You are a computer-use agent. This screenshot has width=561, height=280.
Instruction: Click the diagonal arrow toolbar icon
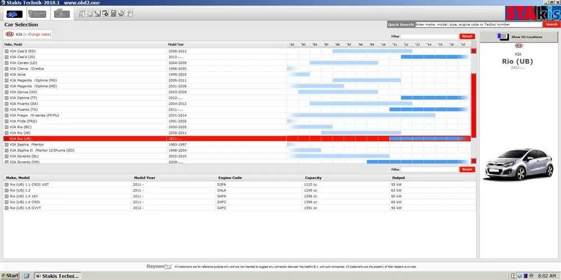(x=97, y=13)
